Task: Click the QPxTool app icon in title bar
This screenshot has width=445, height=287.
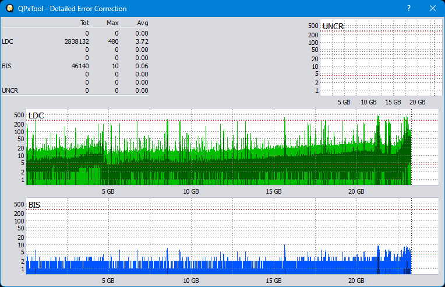Action: click(x=10, y=9)
